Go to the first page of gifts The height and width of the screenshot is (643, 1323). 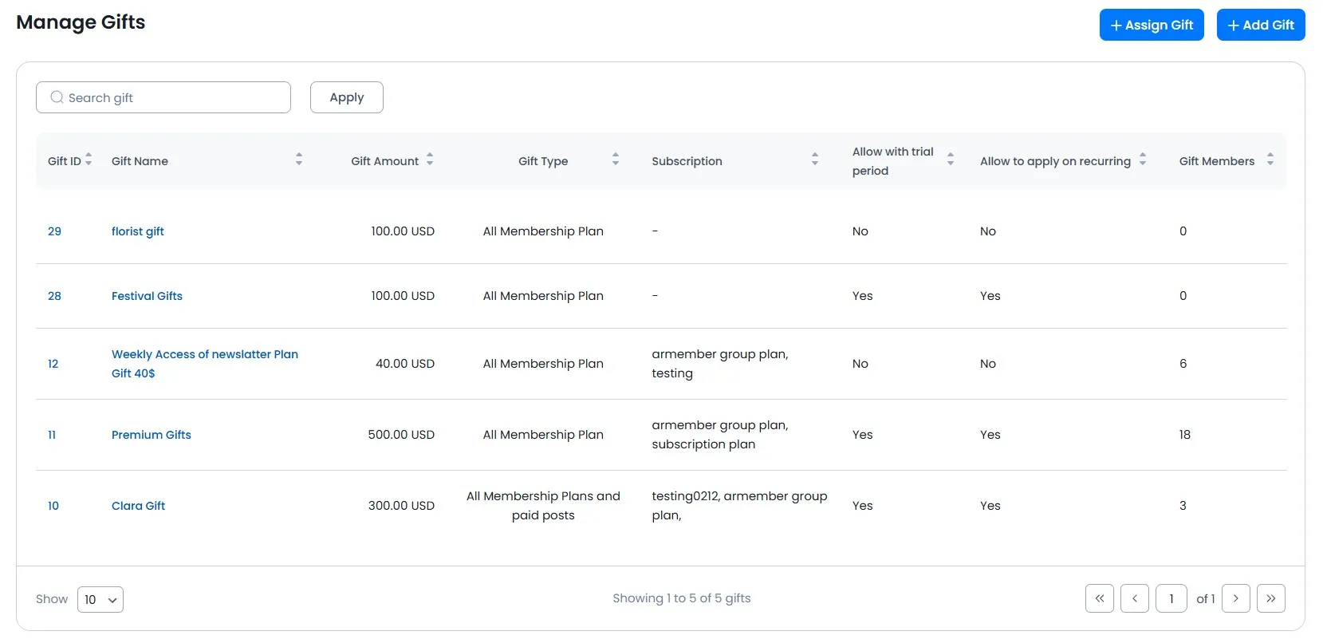point(1100,598)
